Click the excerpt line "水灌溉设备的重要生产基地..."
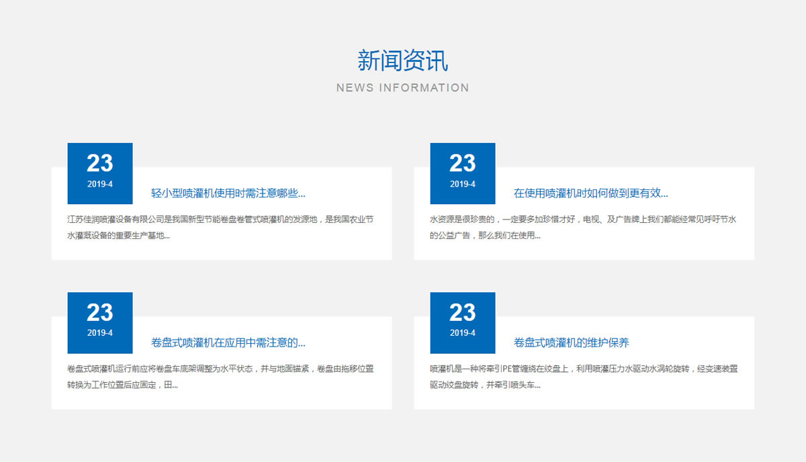The width and height of the screenshot is (806, 462). point(118,236)
